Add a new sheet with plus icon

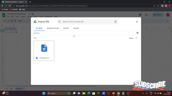tap(7, 89)
